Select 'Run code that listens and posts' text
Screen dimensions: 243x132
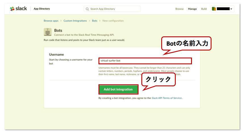point(84,40)
